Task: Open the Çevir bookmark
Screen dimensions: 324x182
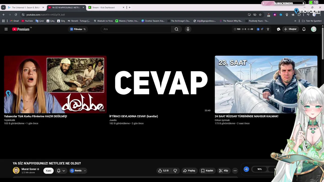Action: 40,21
